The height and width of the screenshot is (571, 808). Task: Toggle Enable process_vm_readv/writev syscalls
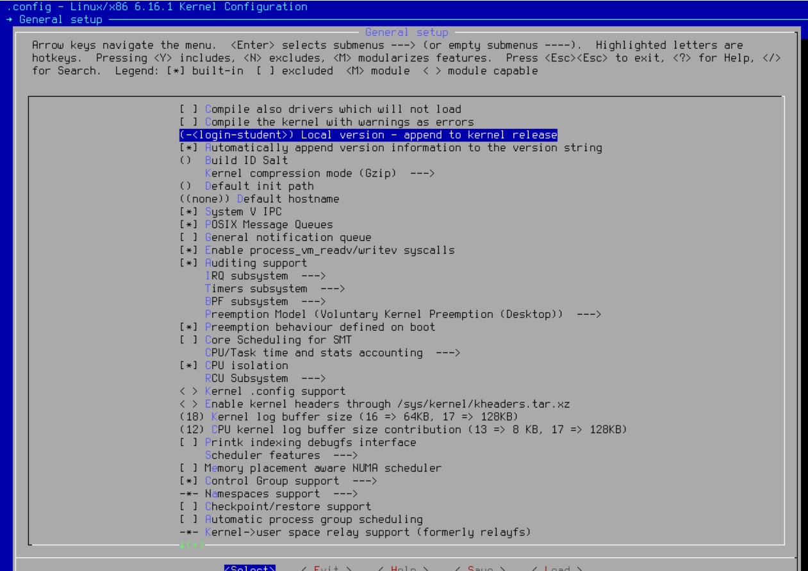[x=317, y=250]
